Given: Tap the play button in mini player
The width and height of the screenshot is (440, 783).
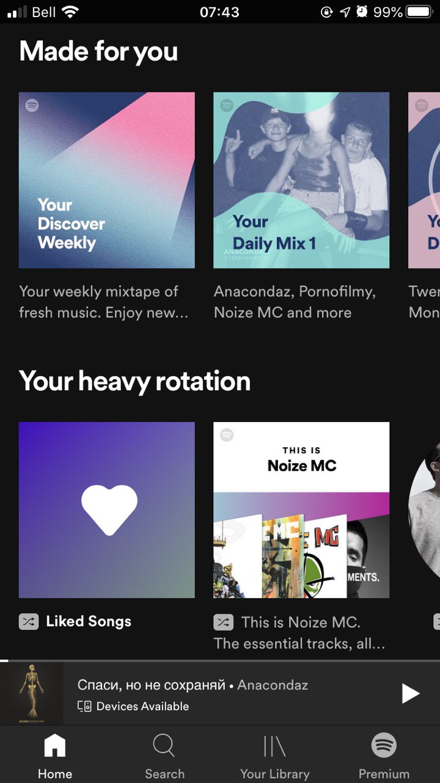Looking at the screenshot, I should pyautogui.click(x=410, y=694).
